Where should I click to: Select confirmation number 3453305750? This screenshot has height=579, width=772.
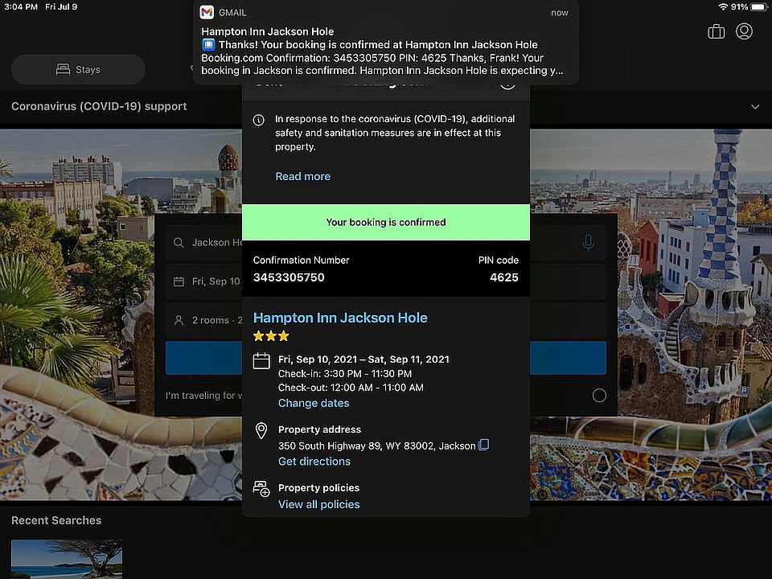289,277
